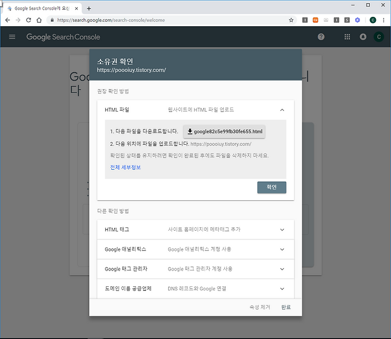391x339 pixels.
Task: Click 웹사이트에 HTML 파일 업로드 description
Action: click(x=201, y=110)
